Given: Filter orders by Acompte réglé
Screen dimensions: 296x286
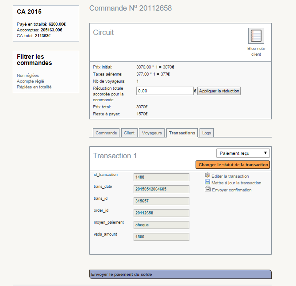Looking at the screenshot, I should point(31,81).
